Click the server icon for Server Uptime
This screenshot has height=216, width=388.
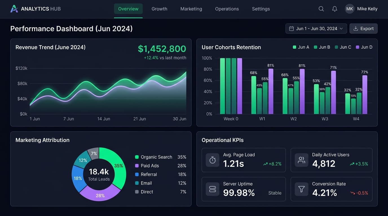pyautogui.click(x=213, y=189)
